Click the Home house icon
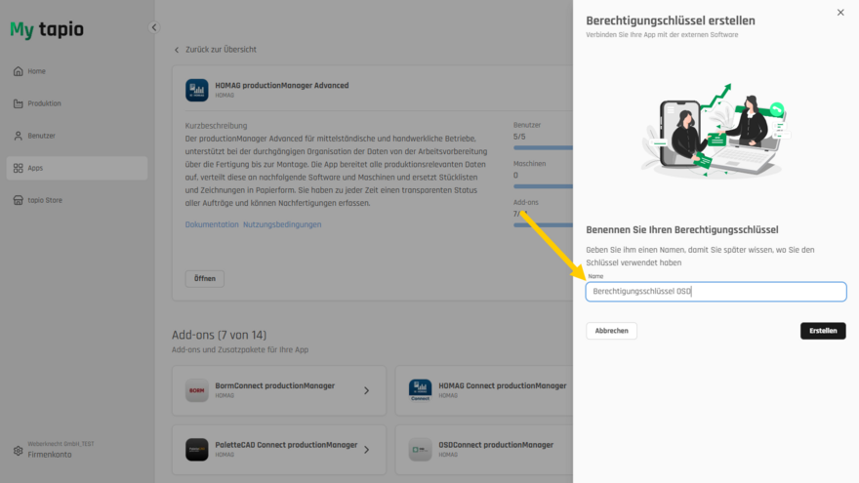859x483 pixels. [19, 71]
